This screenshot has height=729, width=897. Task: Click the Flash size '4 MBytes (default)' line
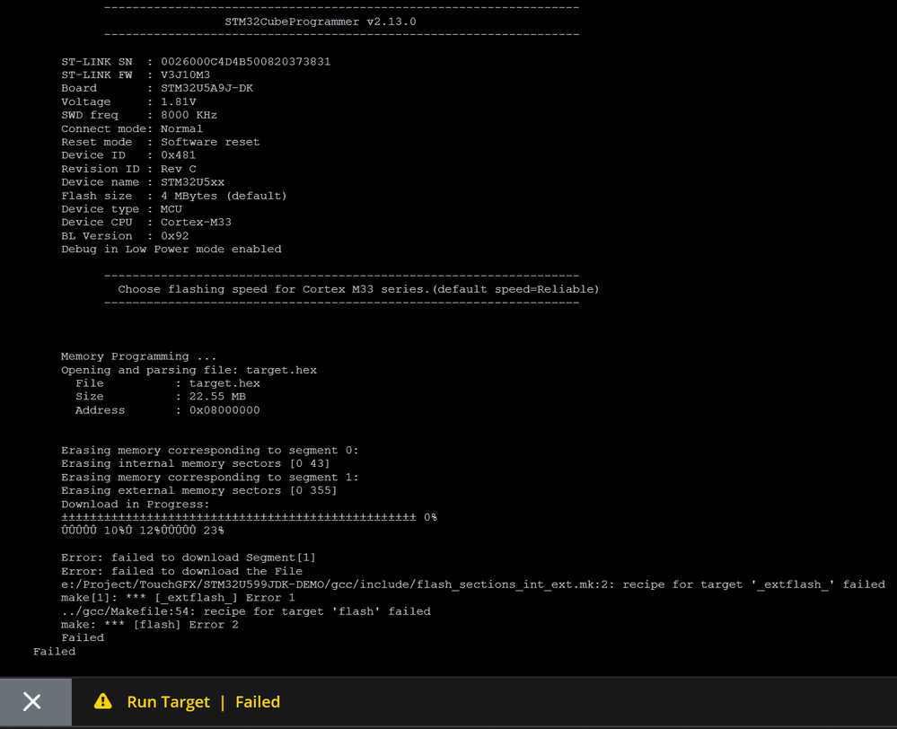point(174,196)
